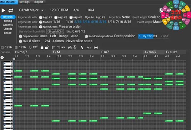Click the grid 1/16 icon
Screen dimensions: 191x130
pyautogui.click(x=16, y=47)
